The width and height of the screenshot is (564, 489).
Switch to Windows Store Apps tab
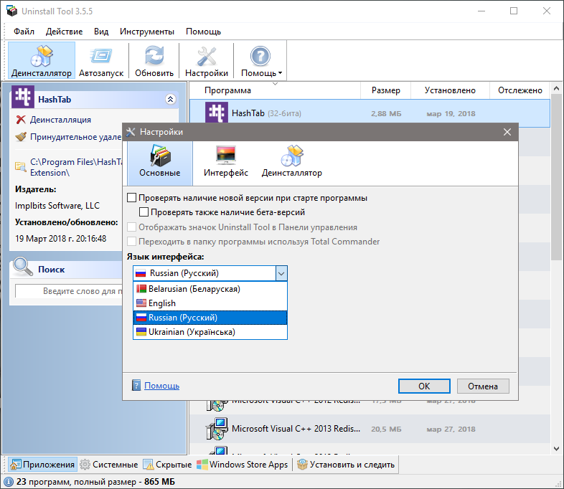pyautogui.click(x=243, y=465)
